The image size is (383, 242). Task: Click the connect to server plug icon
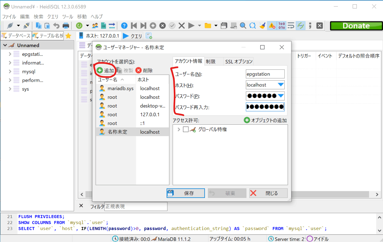coord(10,26)
